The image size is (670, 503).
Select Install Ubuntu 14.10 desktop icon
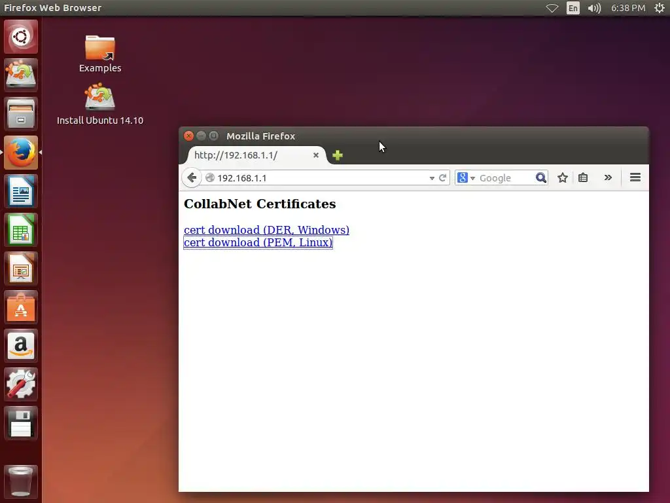100,104
